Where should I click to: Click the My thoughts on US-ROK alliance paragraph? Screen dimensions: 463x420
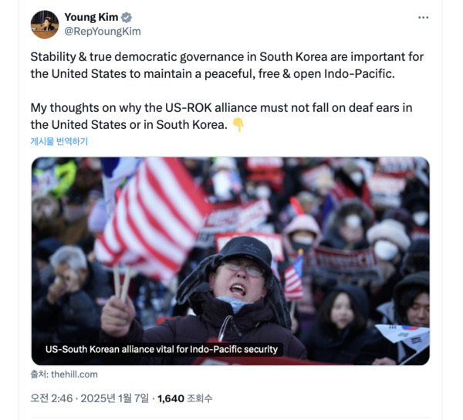(x=221, y=116)
